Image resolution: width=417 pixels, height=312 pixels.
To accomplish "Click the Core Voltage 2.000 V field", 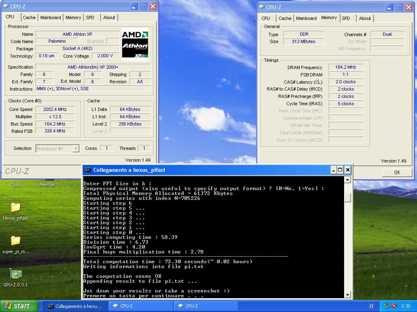I will click(x=105, y=56).
